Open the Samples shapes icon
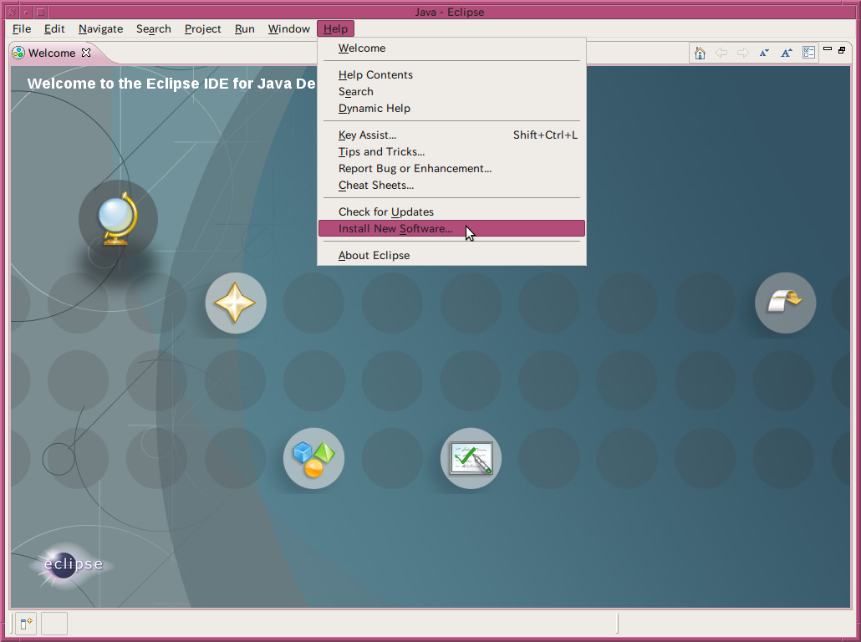Image resolution: width=861 pixels, height=642 pixels. tap(313, 458)
